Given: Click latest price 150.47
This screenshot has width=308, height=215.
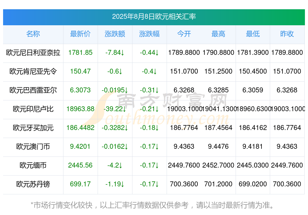Looking at the screenshot, I should click(x=80, y=71).
